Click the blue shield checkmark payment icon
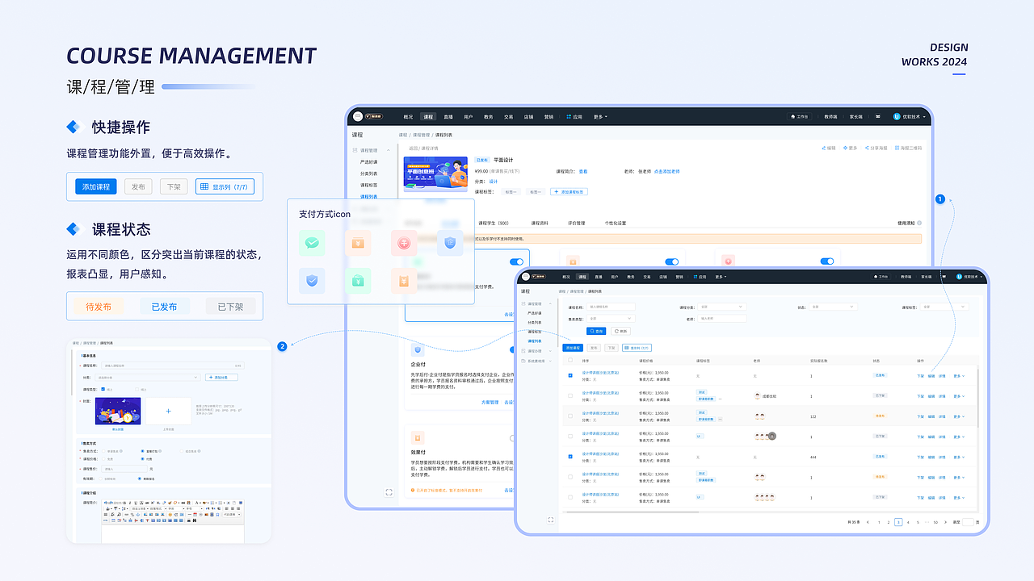 [x=312, y=281]
